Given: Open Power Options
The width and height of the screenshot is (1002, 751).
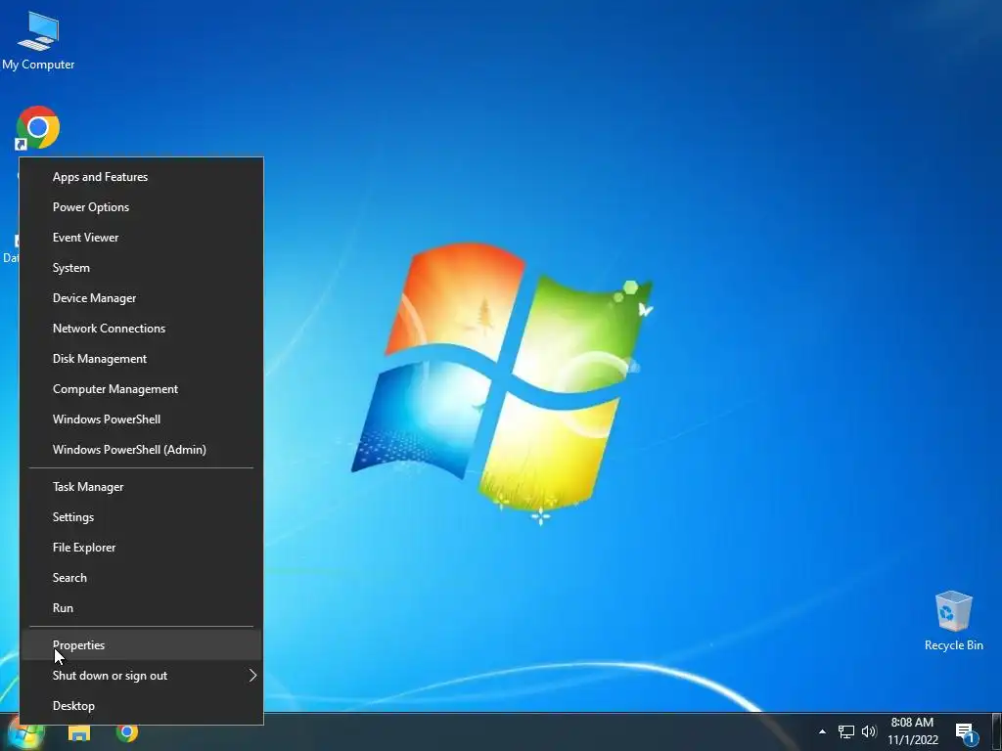Looking at the screenshot, I should click(x=141, y=207).
